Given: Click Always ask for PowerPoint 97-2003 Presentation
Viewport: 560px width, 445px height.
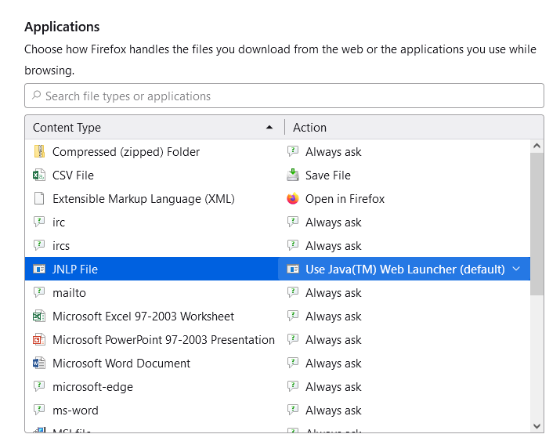Looking at the screenshot, I should click(333, 340).
